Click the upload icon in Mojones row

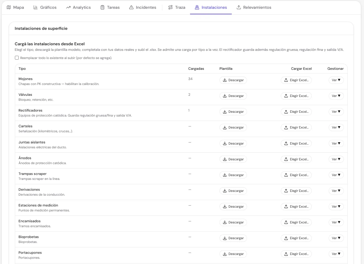click(x=286, y=80)
